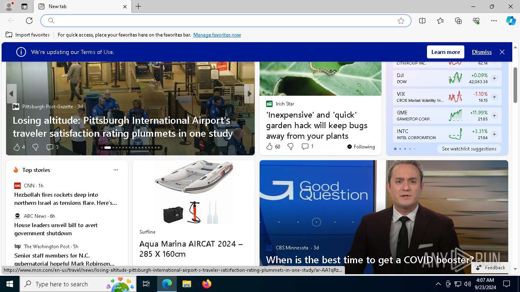Screen dimensions: 520x292
Task: Like the Pittsburgh airport story
Action: click(x=17, y=147)
